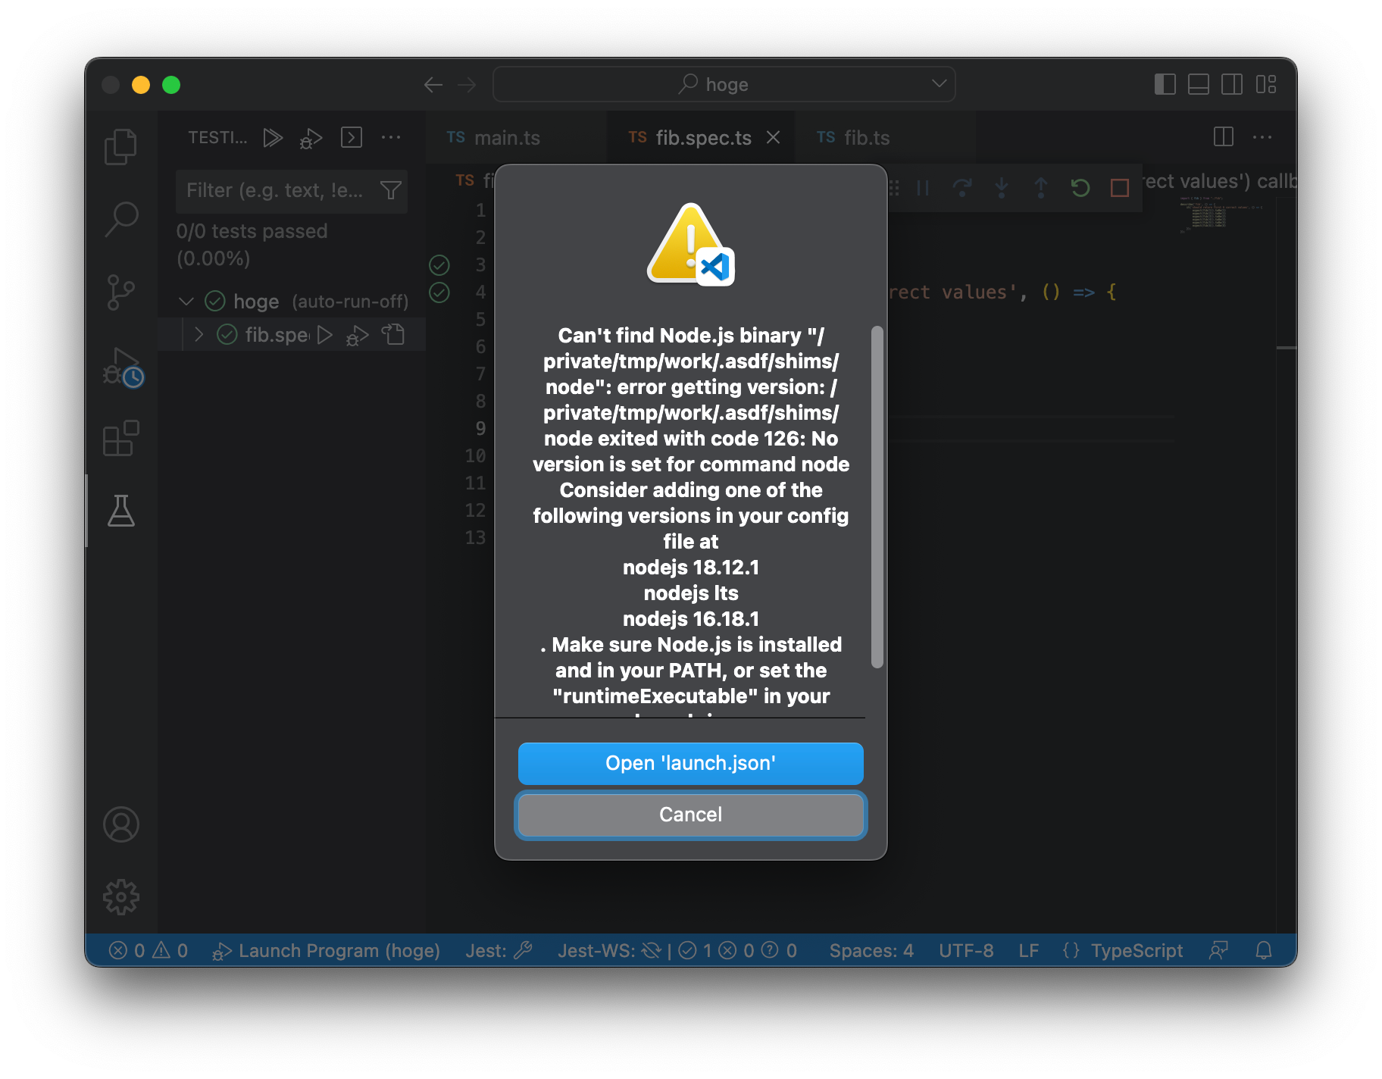Toggle the secondary side bar layout
Image resolution: width=1382 pixels, height=1079 pixels.
[1232, 84]
